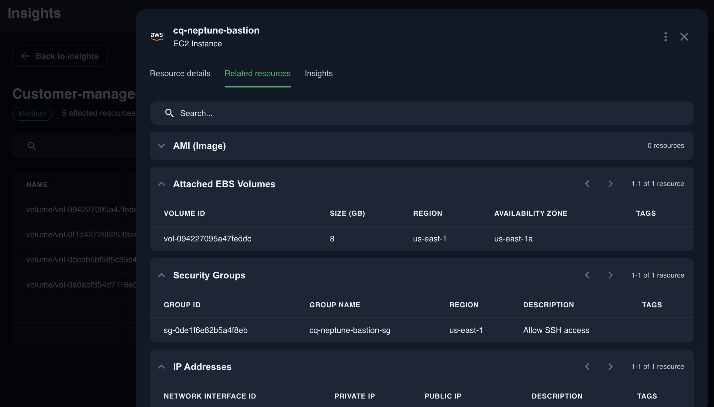Select volume/vol-0f1d4272662533e4 row in background list
The width and height of the screenshot is (714, 407).
tap(74, 235)
